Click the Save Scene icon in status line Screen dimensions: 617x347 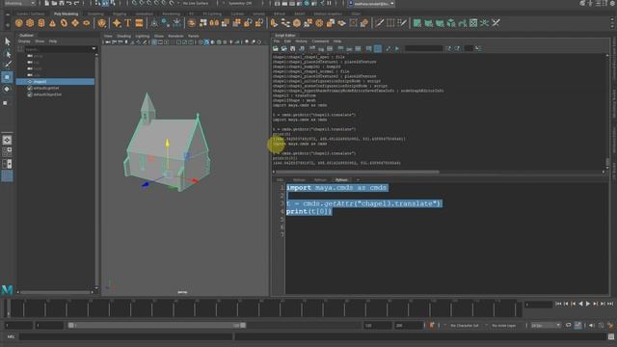pyautogui.click(x=62, y=3)
